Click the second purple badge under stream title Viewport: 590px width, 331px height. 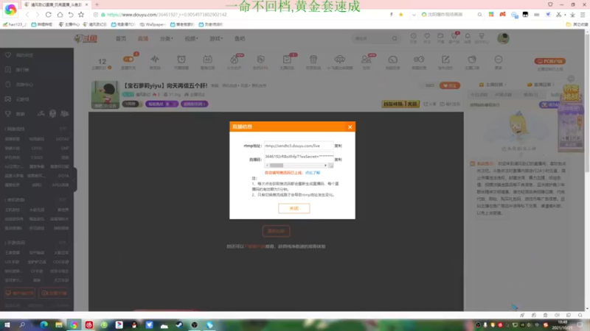194,104
